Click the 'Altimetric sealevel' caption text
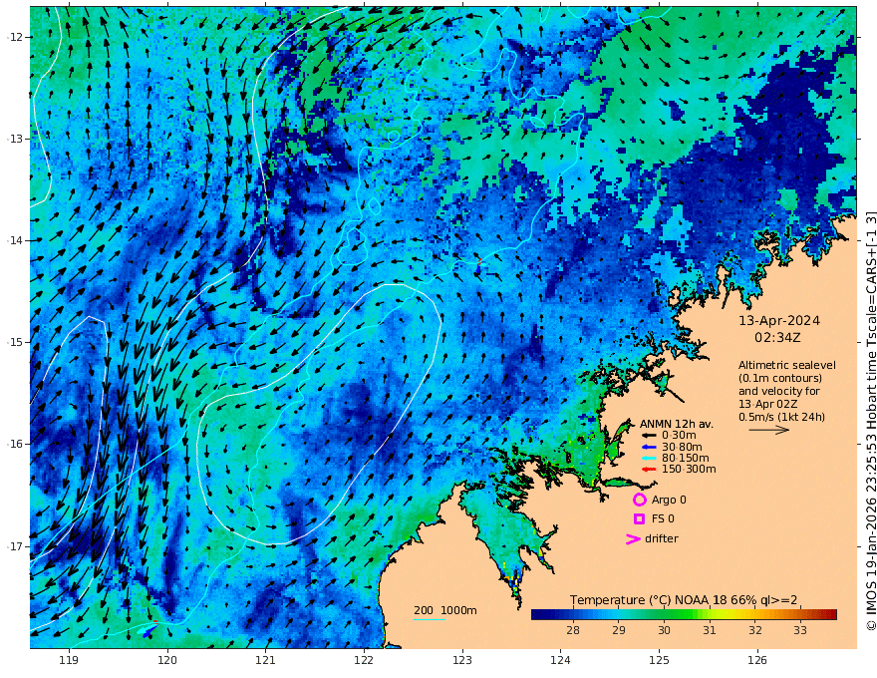877x678 pixels. click(x=787, y=365)
